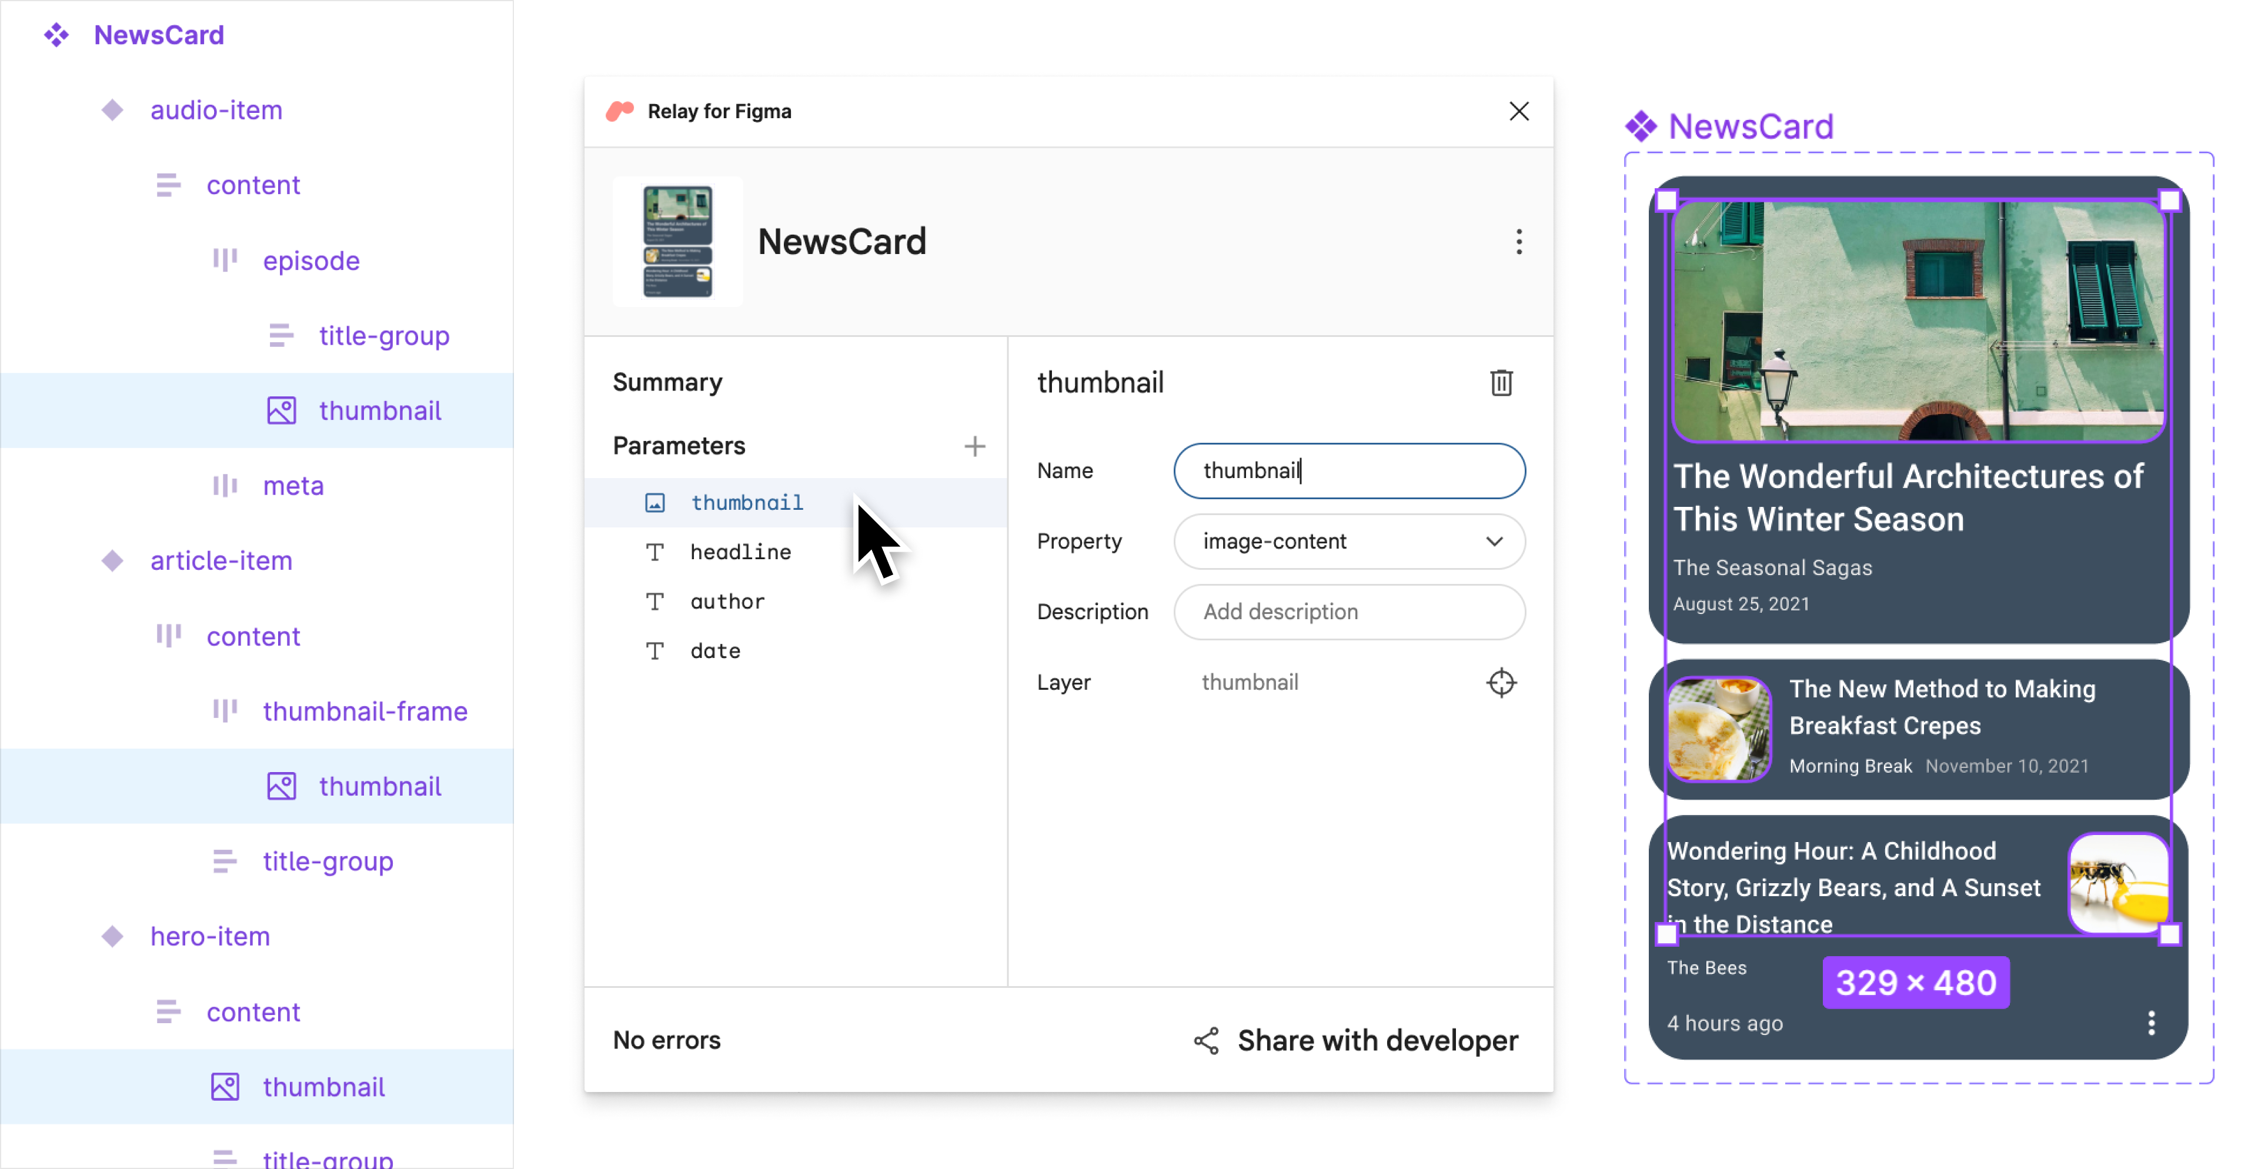Click the close dialog X button

[x=1519, y=111]
